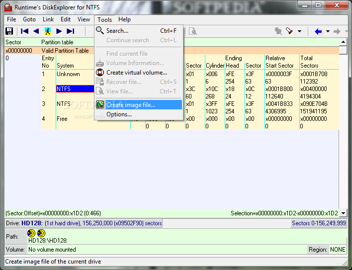Click the (Sector:Offset) status text
Image resolution: width=352 pixels, height=270 pixels.
pos(53,213)
